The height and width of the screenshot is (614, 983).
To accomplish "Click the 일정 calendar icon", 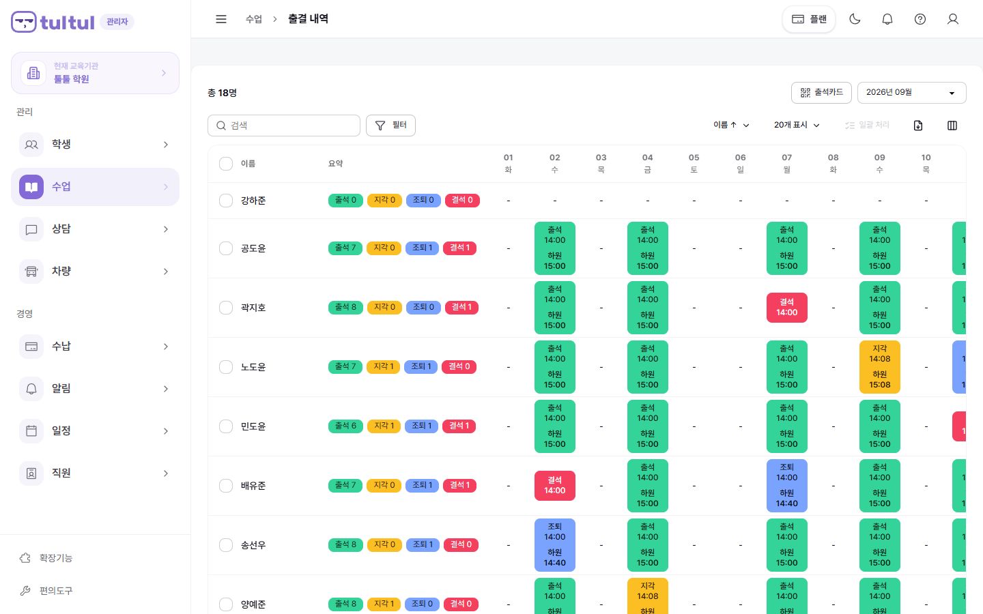I will (x=31, y=431).
